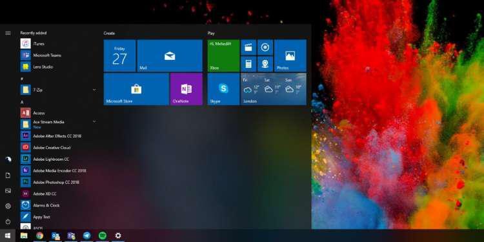Open Adobe Creative Cloud

click(x=58, y=148)
